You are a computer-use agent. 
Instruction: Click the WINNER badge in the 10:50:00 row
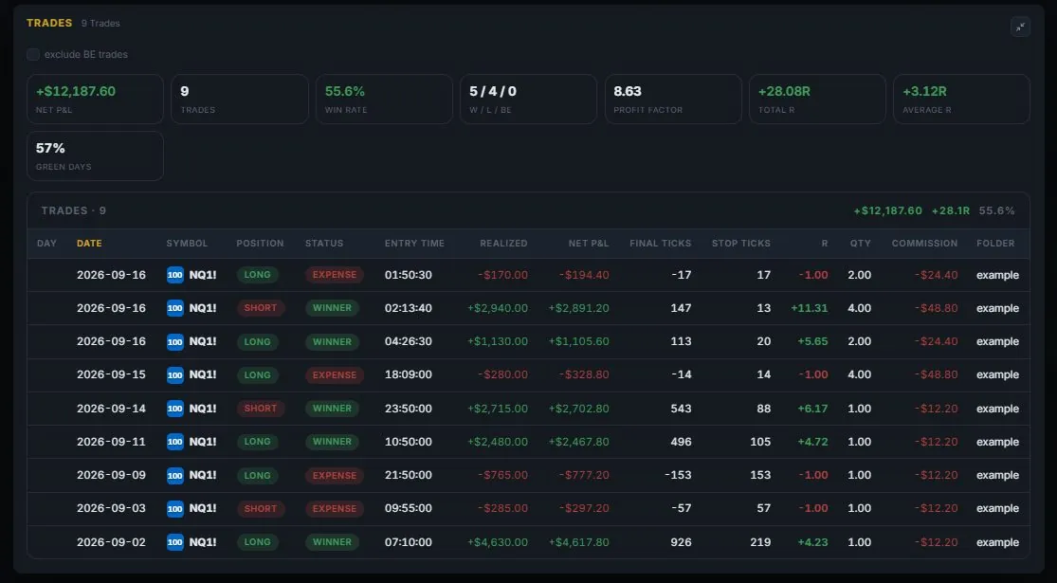pyautogui.click(x=333, y=442)
